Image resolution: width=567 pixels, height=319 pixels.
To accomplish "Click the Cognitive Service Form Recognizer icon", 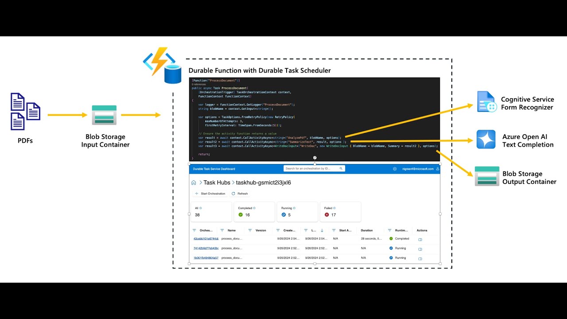I will click(x=486, y=101).
